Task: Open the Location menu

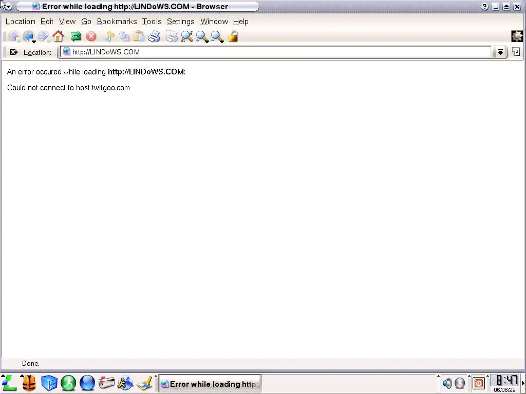Action: click(21, 22)
